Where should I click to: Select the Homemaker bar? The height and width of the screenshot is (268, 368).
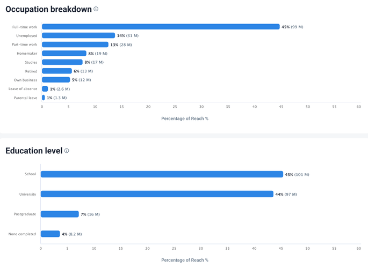[x=64, y=54]
